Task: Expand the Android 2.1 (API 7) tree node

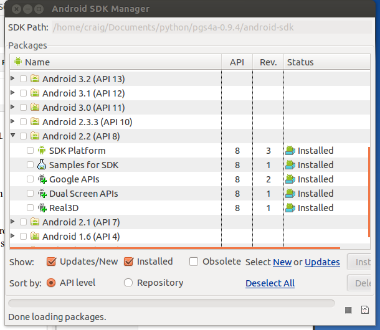Action: (x=12, y=222)
